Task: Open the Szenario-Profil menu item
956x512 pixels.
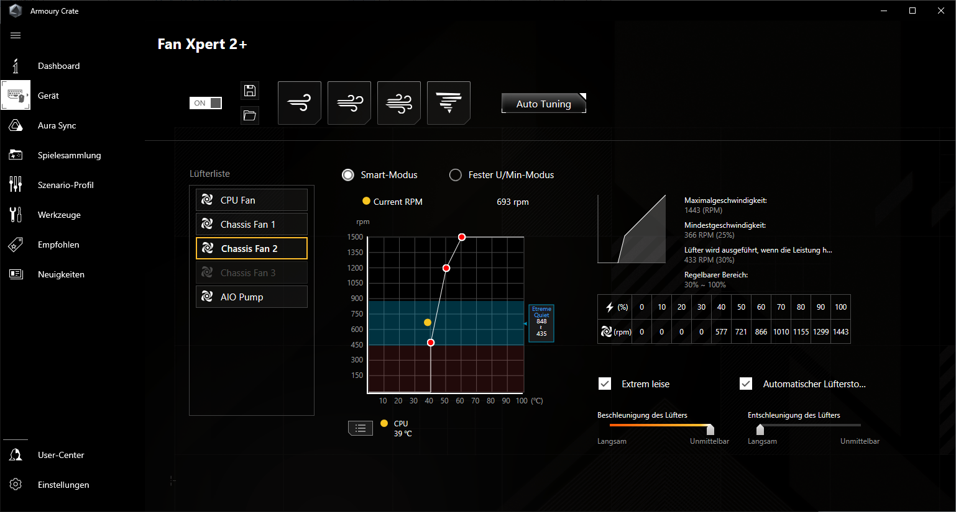Action: [x=65, y=185]
